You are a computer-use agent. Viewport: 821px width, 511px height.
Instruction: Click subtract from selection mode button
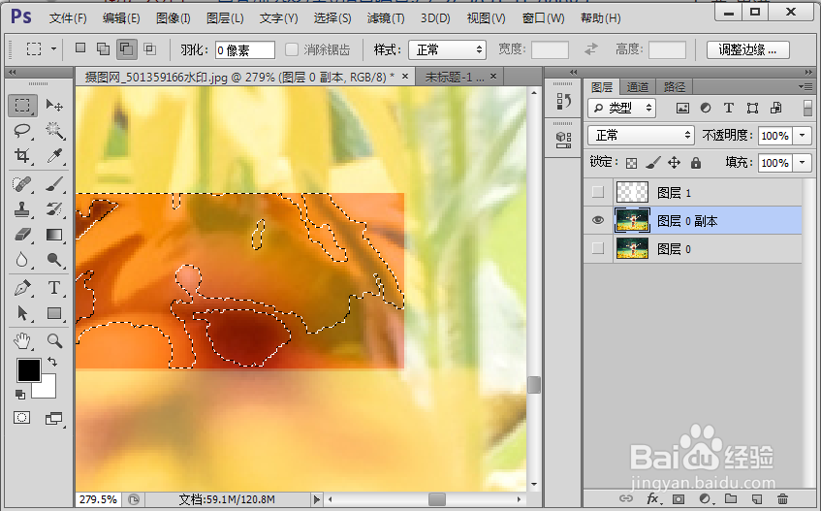[x=126, y=49]
